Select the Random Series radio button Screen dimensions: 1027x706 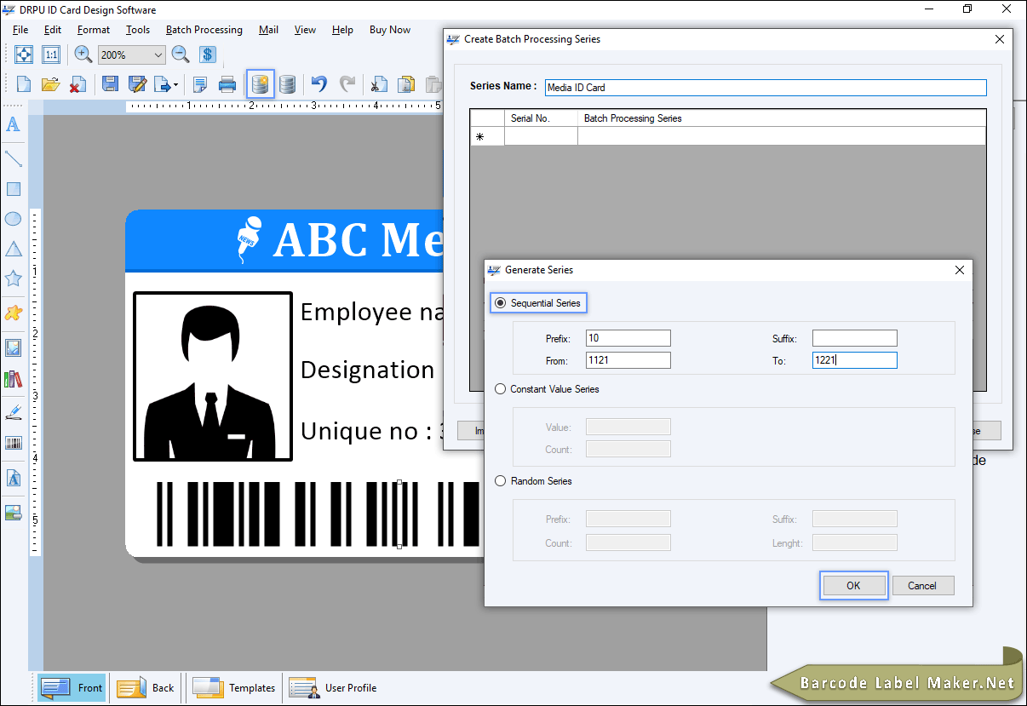501,481
